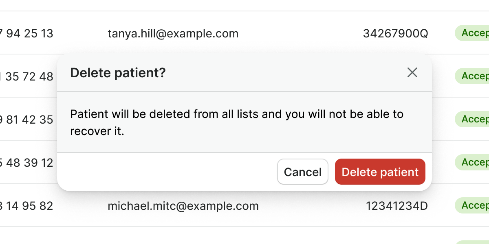Click the ID number 12341234D
The image size is (489, 244).
[396, 206]
